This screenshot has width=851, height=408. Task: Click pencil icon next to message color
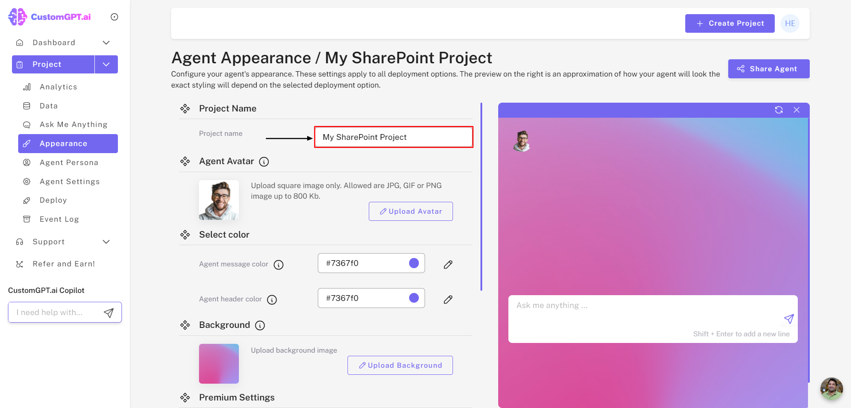[x=448, y=265]
